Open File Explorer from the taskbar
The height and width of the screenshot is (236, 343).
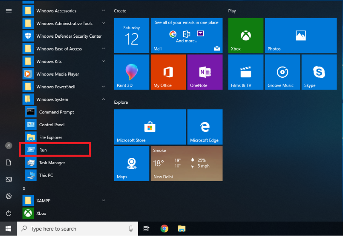click(x=182, y=228)
